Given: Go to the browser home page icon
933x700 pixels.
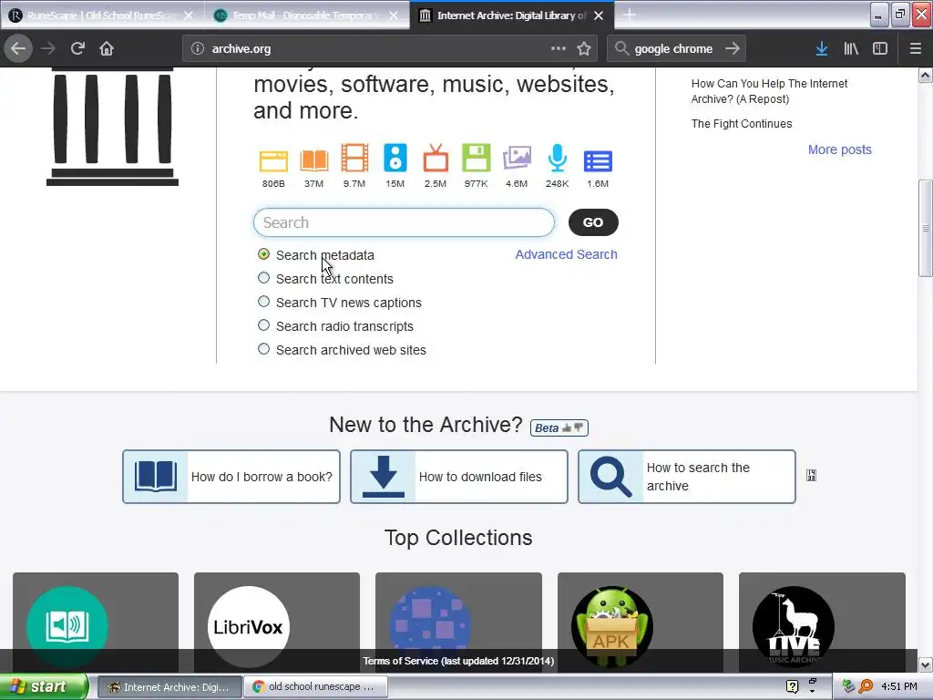Looking at the screenshot, I should coord(107,48).
